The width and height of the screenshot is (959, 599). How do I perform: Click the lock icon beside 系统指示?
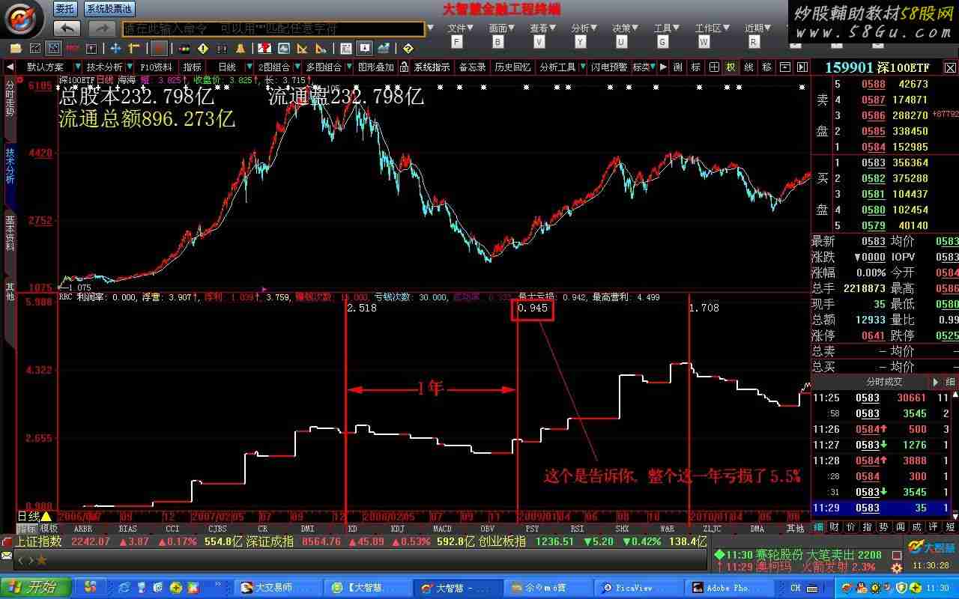point(405,67)
